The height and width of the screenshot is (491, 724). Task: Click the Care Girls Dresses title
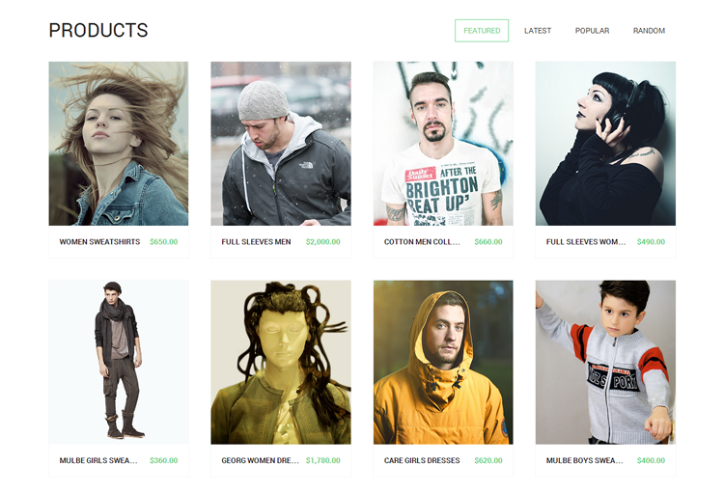click(x=422, y=460)
